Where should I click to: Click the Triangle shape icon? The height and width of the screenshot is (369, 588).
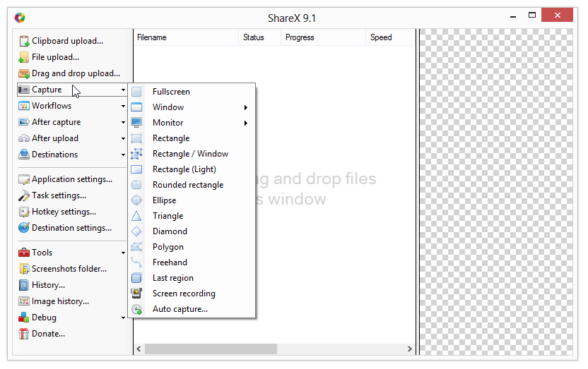[x=136, y=216]
